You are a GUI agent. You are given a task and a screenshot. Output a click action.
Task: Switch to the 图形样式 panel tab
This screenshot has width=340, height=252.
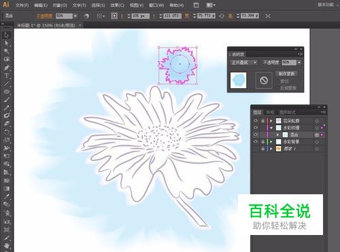point(287,112)
